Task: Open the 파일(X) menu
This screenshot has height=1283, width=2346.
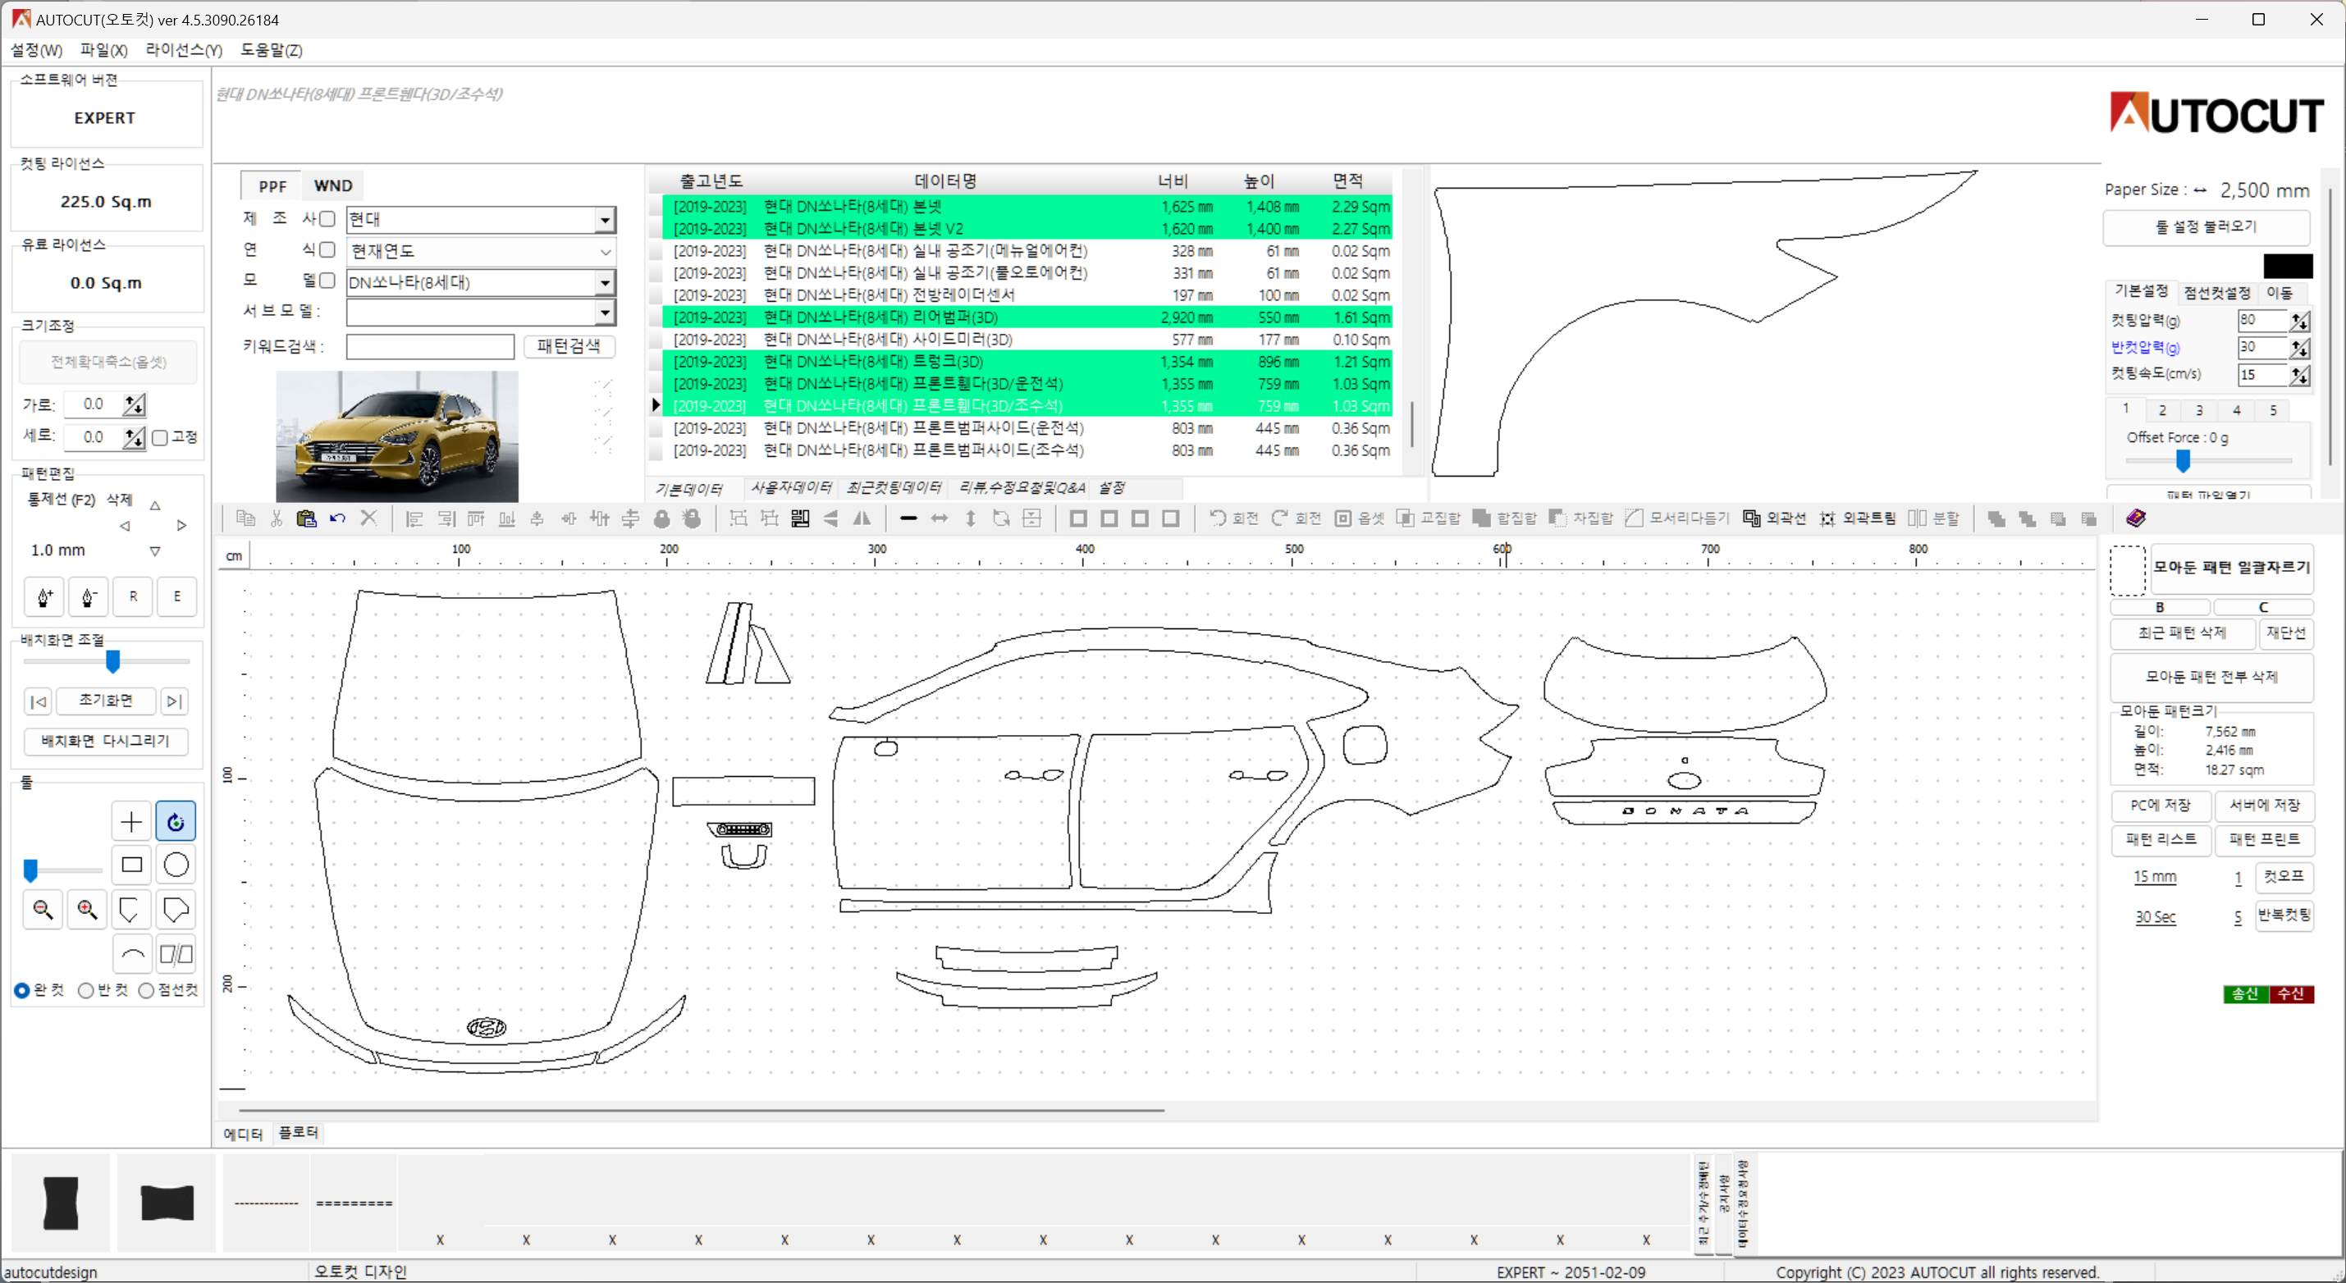Action: (x=104, y=50)
